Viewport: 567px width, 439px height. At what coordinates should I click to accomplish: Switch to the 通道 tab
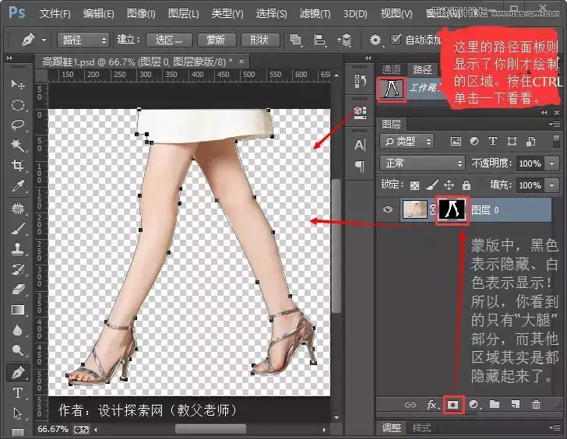pos(391,69)
